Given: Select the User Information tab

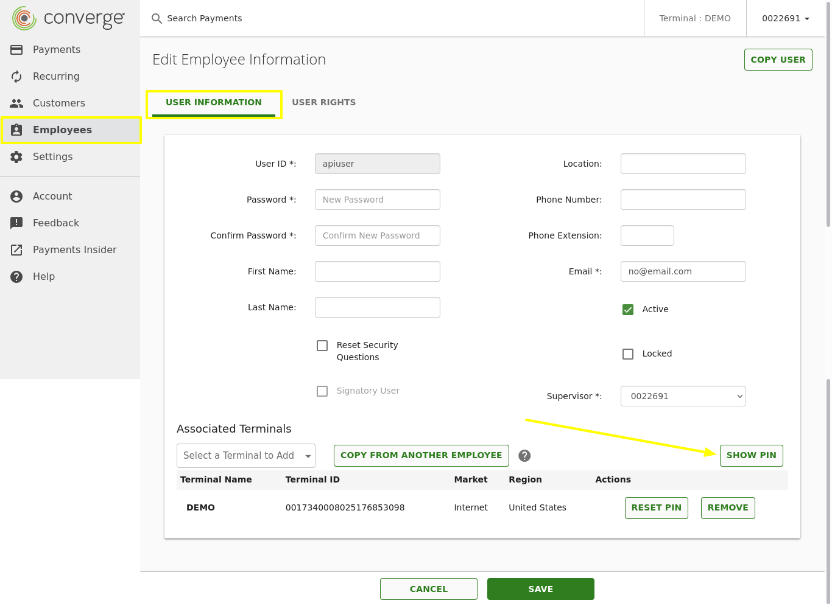Looking at the screenshot, I should pyautogui.click(x=214, y=102).
